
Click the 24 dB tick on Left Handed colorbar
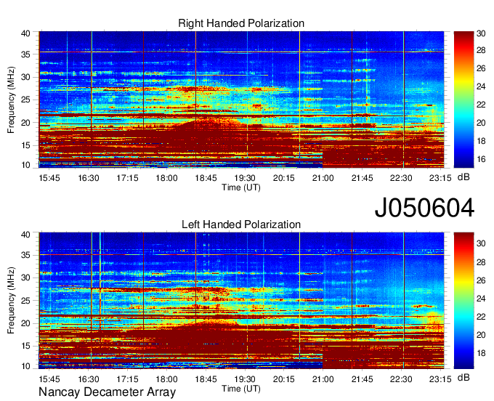tap(481, 299)
